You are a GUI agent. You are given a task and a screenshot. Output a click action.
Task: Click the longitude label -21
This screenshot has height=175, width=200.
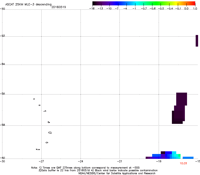tap(119, 161)
